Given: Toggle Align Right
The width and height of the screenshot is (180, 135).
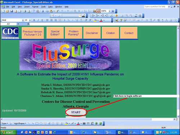Looking at the screenshot, I should (55, 20).
